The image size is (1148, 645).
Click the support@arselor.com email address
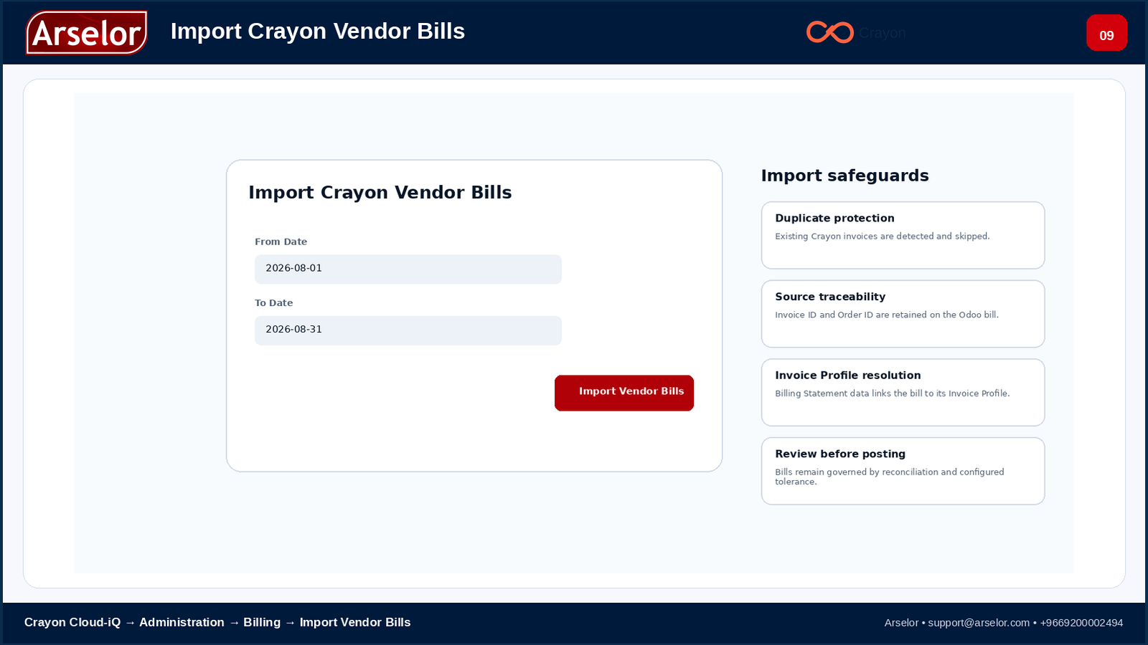979,623
